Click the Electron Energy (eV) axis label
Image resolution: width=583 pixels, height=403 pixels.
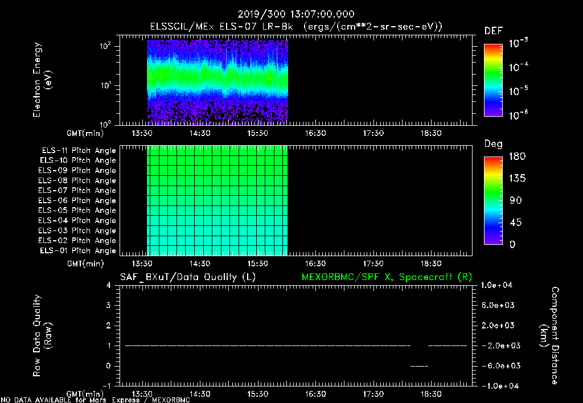[x=42, y=80]
